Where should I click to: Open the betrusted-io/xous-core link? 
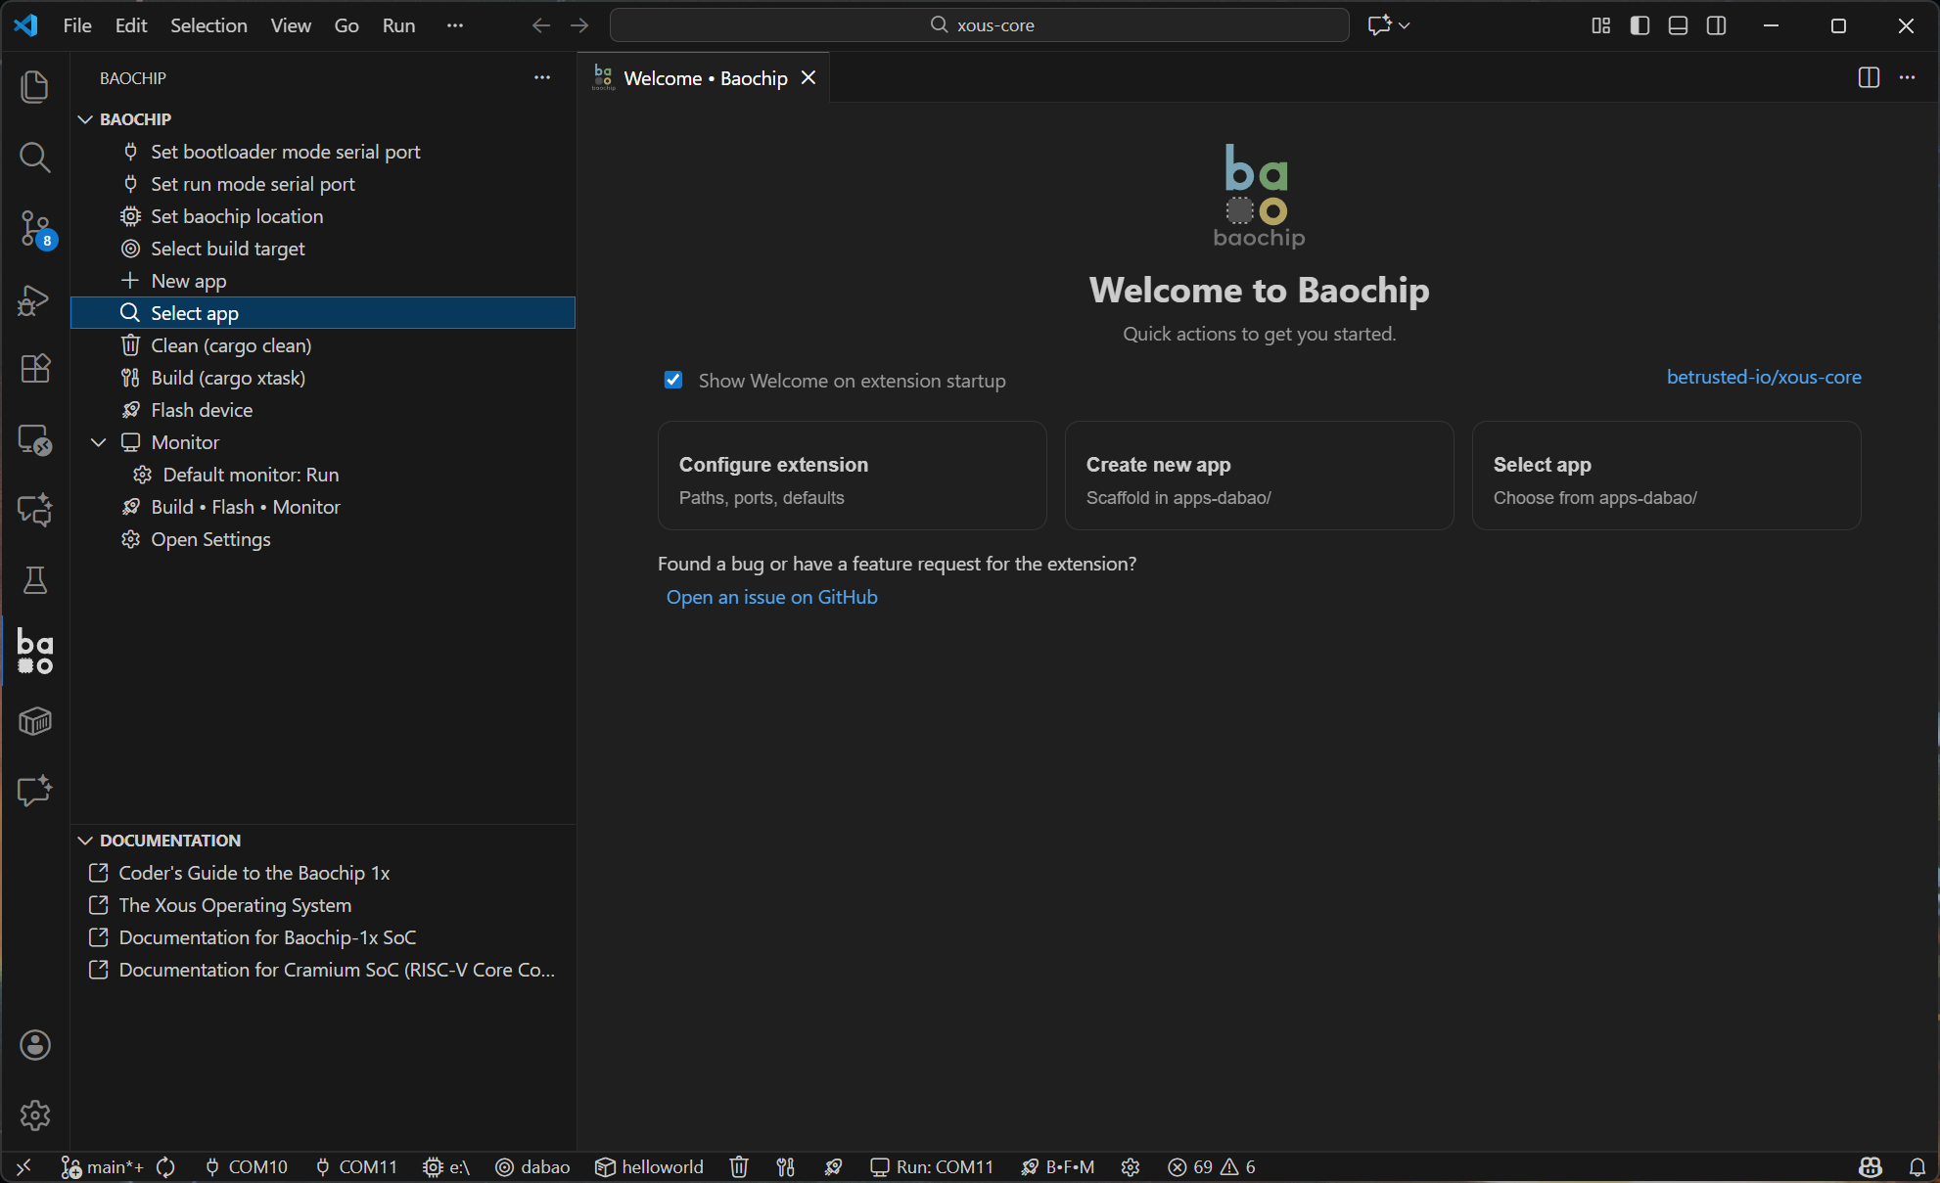coord(1764,377)
